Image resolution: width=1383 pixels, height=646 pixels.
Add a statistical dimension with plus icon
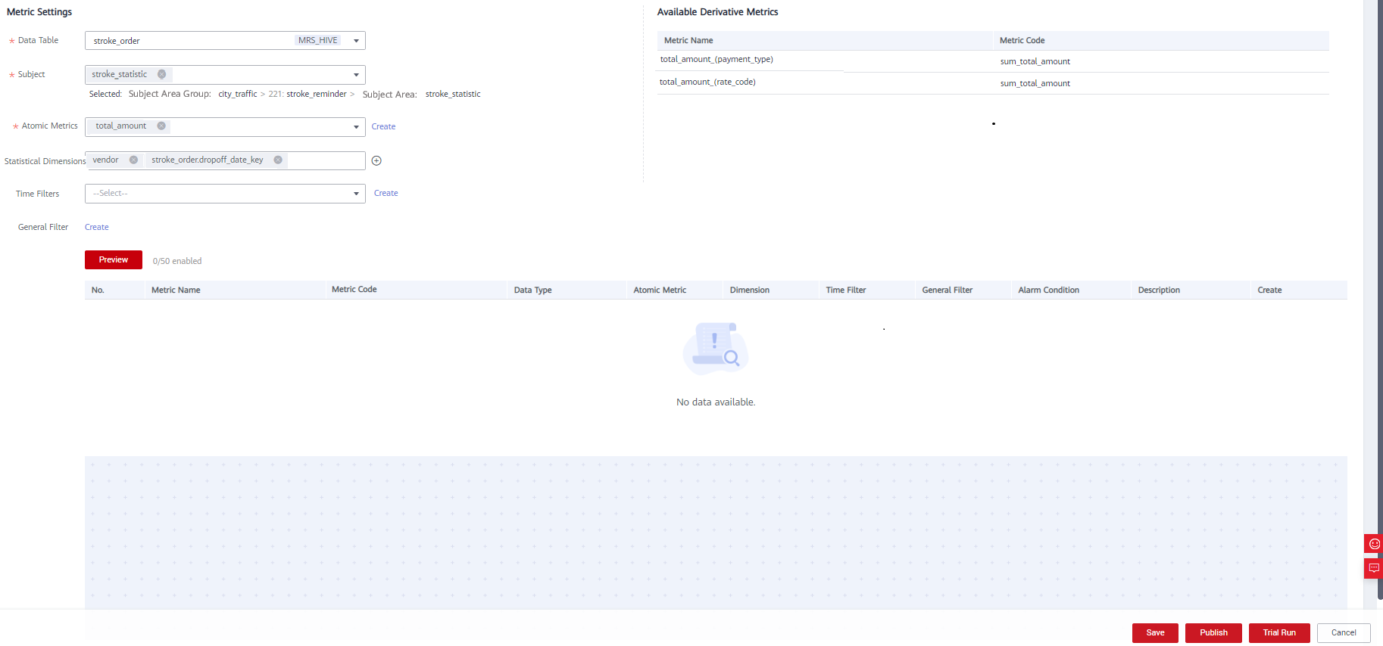(376, 160)
